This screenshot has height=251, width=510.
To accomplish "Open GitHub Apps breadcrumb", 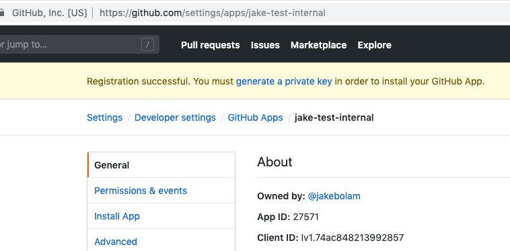I will 255,117.
